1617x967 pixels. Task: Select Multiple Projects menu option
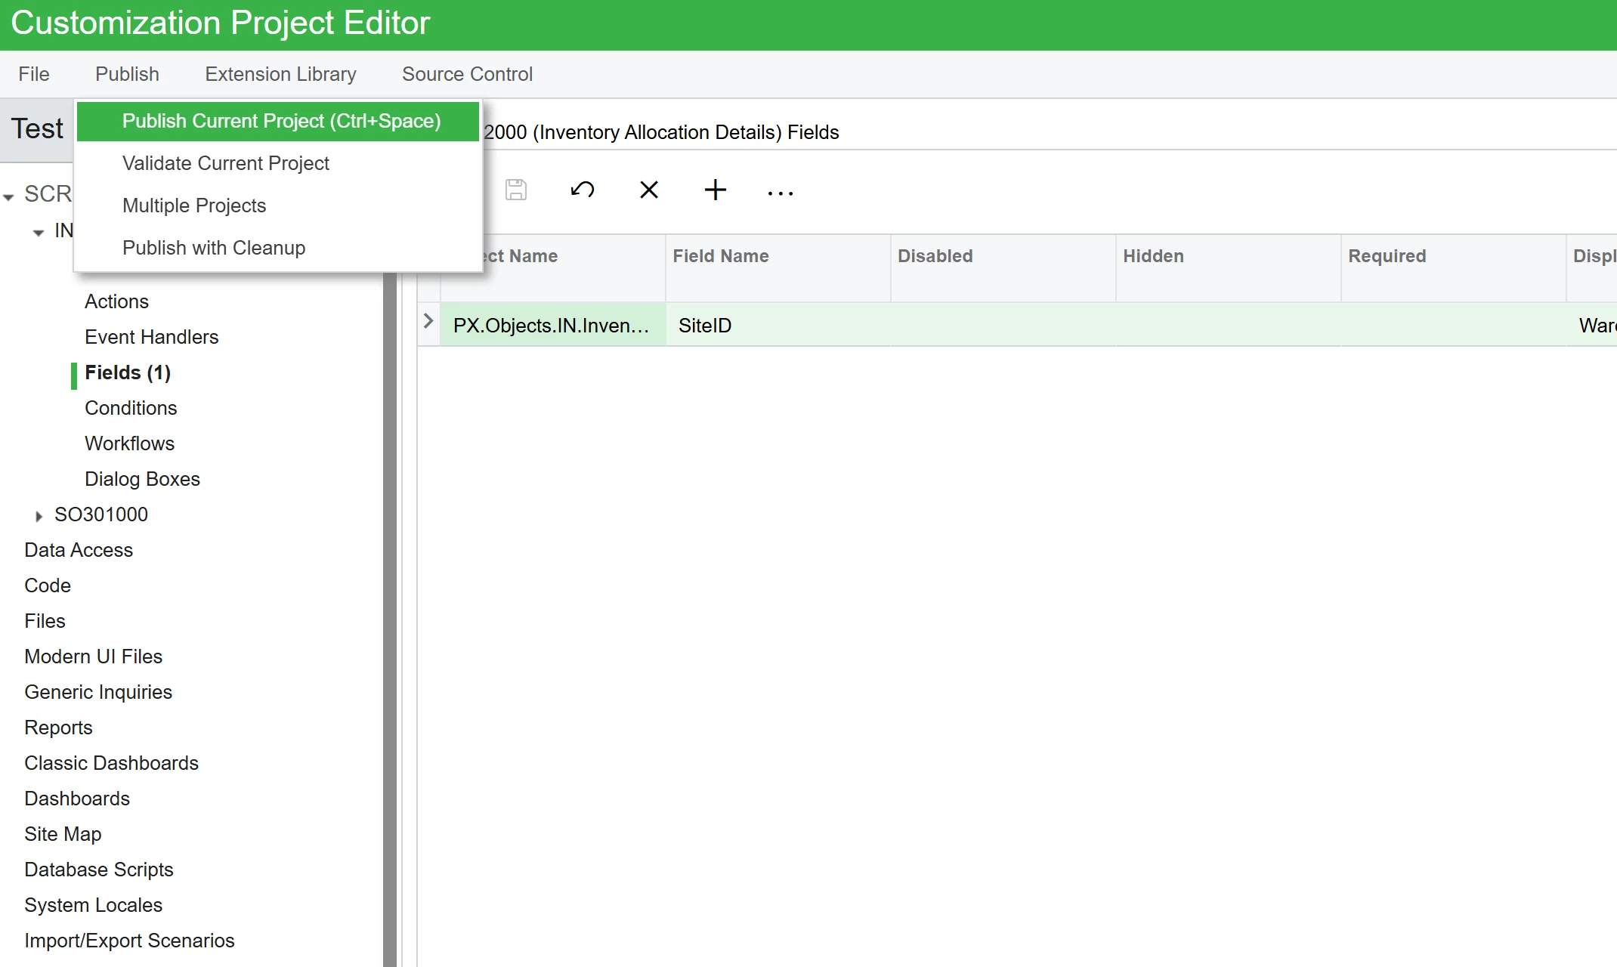tap(194, 205)
